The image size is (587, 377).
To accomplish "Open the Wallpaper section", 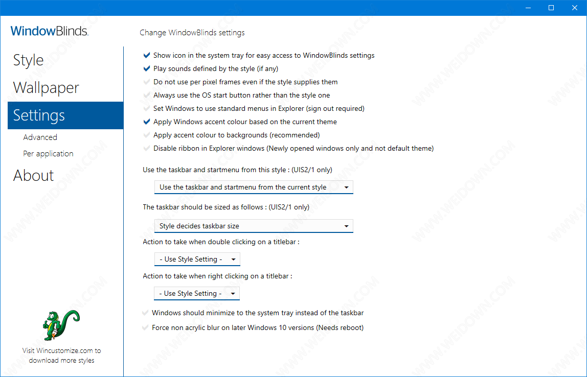I will 46,88.
